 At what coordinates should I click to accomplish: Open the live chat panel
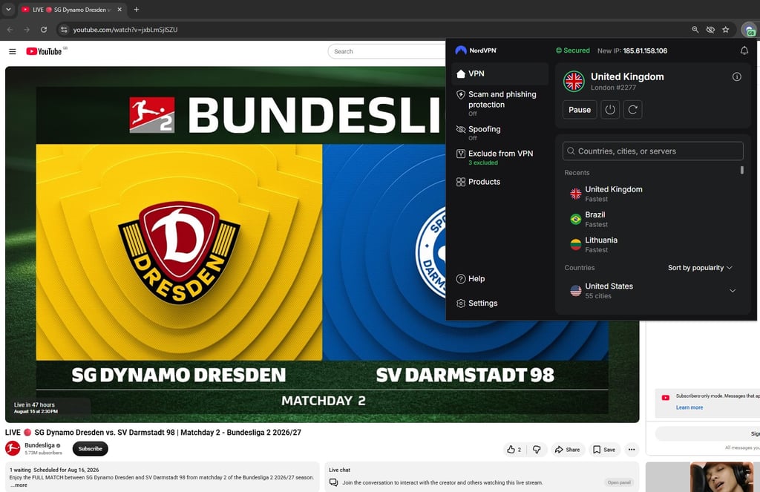(619, 482)
